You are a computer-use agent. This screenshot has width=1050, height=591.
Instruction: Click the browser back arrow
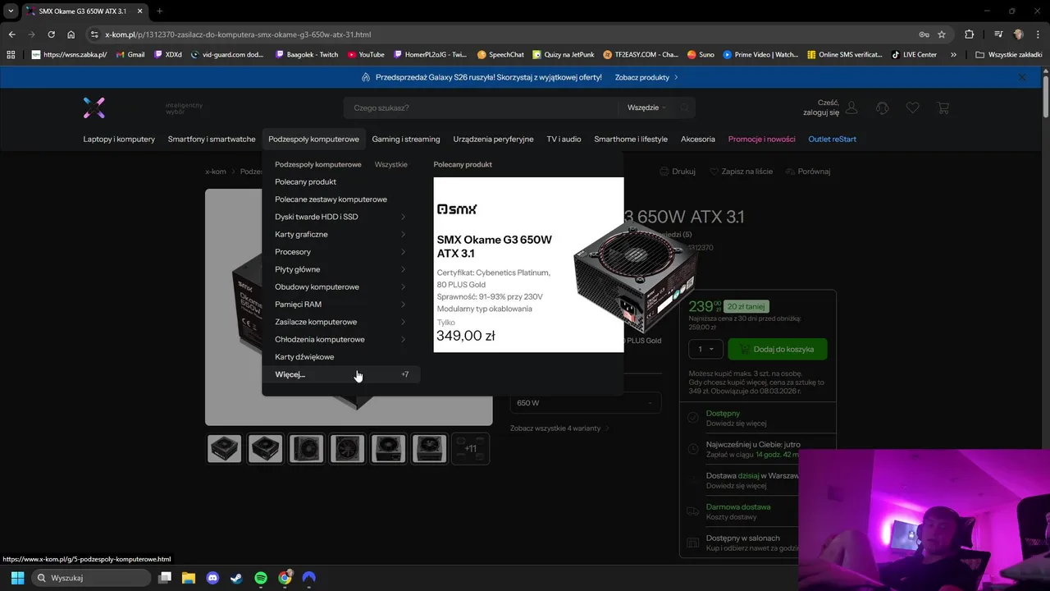click(11, 34)
